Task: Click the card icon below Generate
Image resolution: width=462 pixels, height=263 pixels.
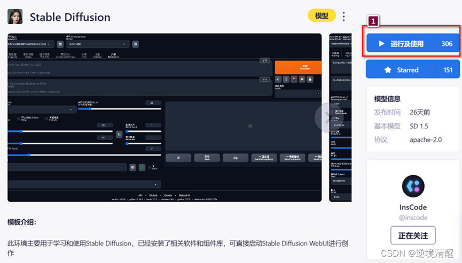Action: click(x=302, y=79)
